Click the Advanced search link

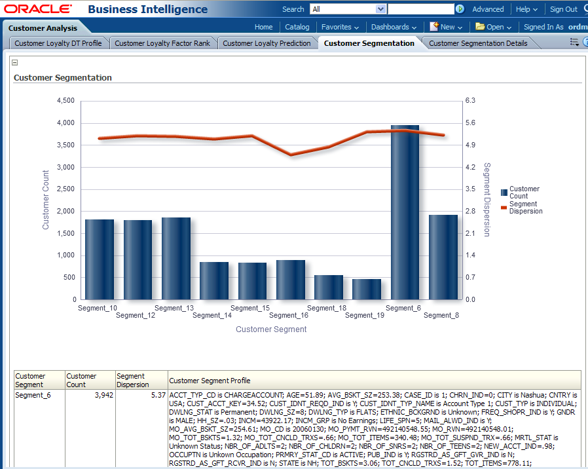[x=488, y=9]
